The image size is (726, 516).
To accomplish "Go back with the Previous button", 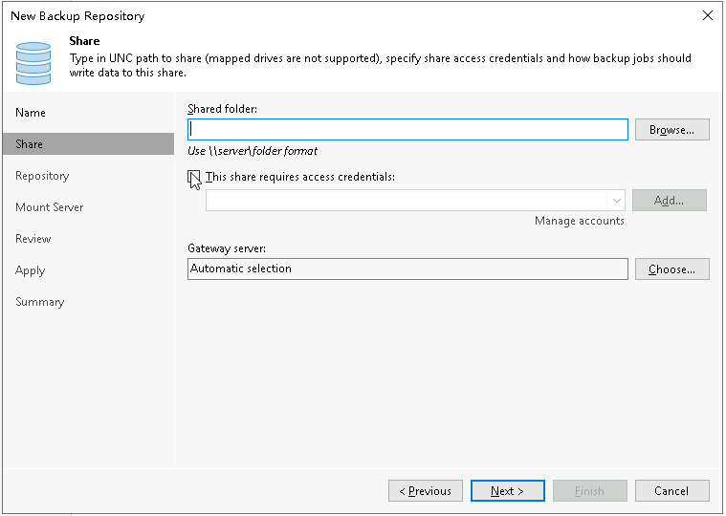I will 426,491.
